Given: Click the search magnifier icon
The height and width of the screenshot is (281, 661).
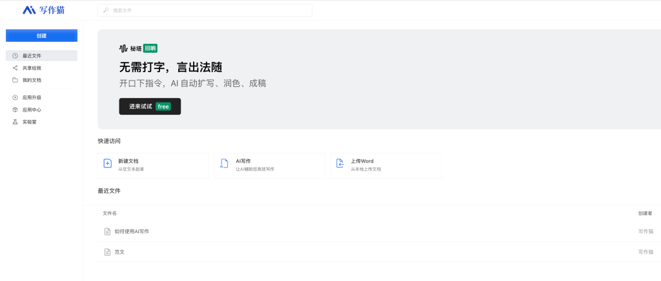Looking at the screenshot, I should click(x=106, y=10).
